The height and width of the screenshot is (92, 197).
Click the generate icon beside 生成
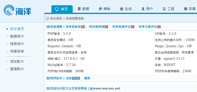coord(122,9)
